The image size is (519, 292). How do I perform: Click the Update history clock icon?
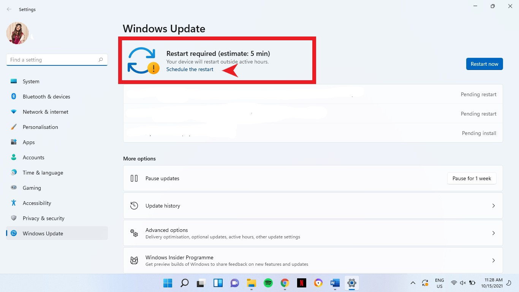(x=134, y=206)
